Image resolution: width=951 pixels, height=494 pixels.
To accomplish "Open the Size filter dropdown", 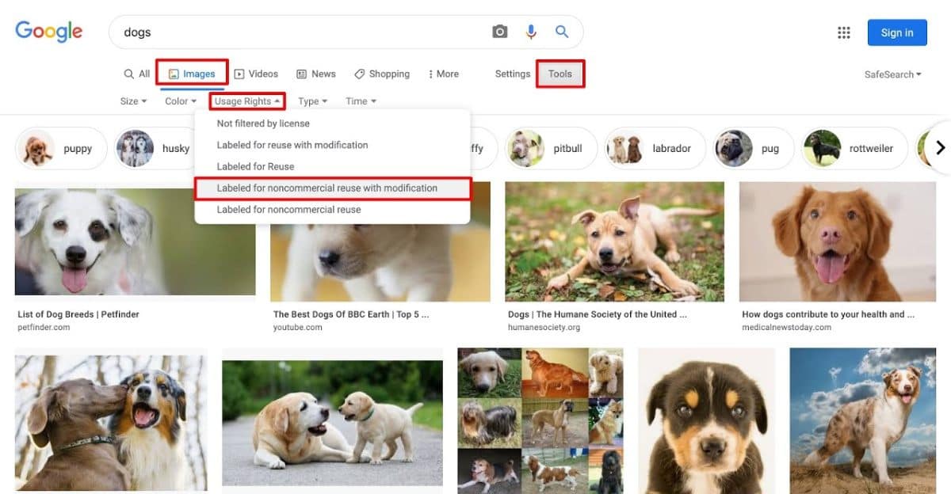I will click(132, 101).
